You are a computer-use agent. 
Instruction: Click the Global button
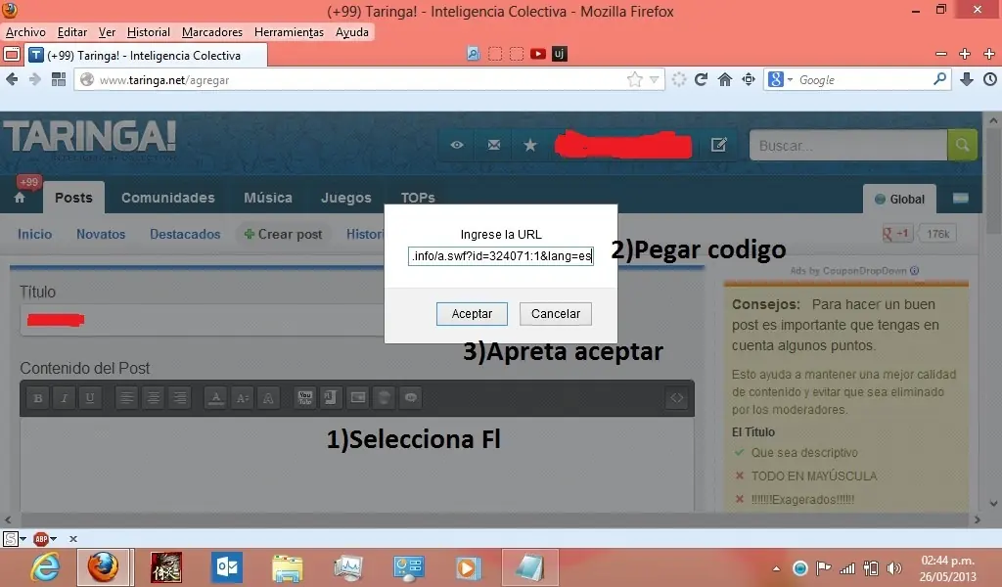coord(899,199)
